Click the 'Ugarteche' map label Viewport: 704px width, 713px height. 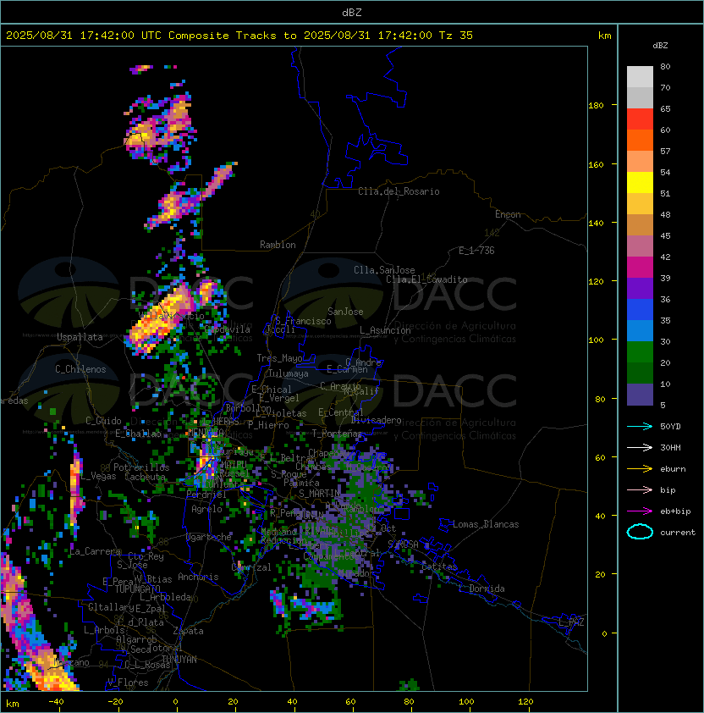209,537
